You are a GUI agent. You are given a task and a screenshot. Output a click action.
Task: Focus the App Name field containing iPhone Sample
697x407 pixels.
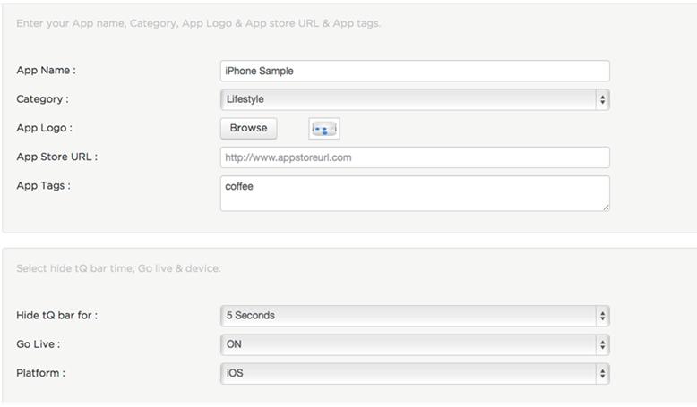(x=415, y=71)
